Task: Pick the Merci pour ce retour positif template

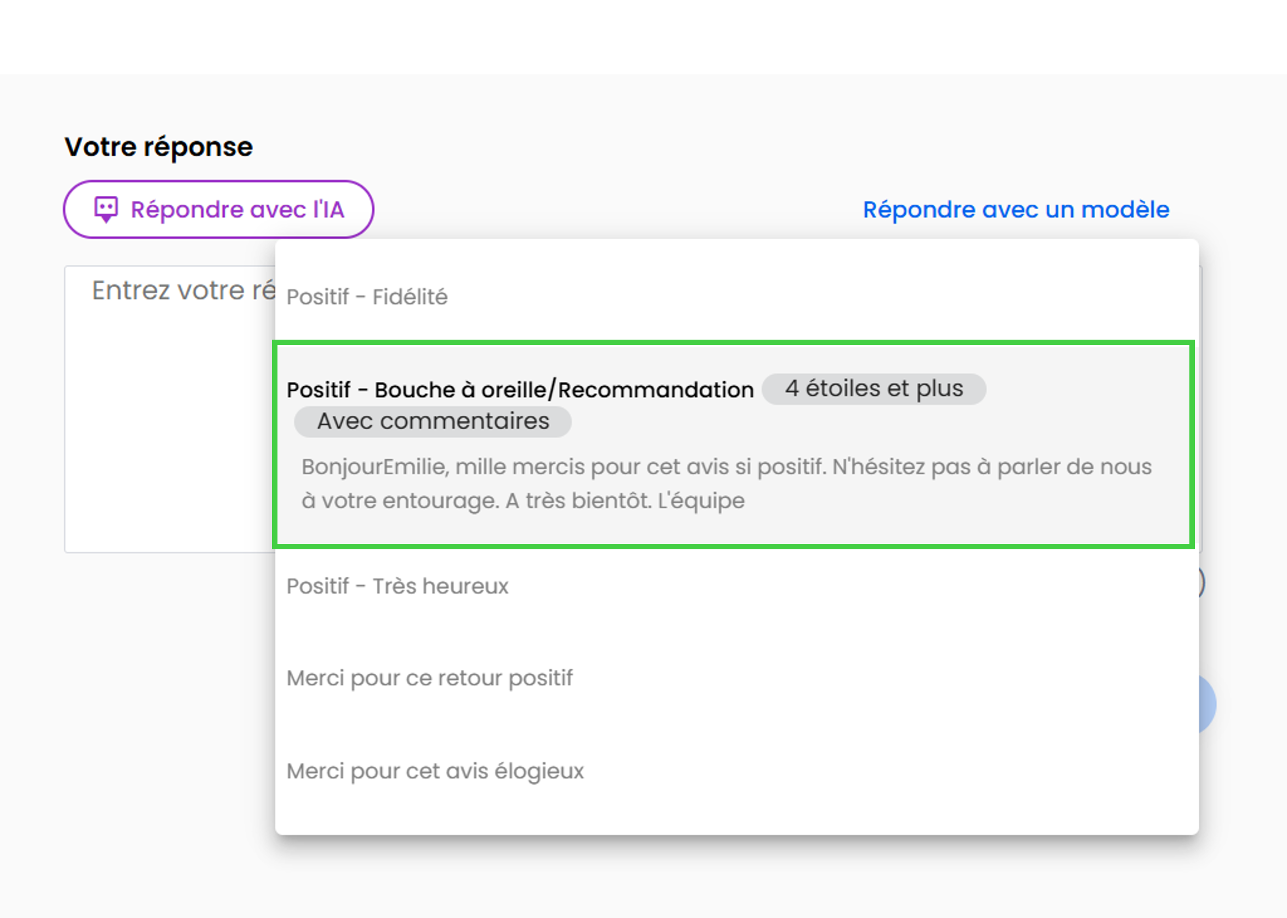Action: pos(736,678)
